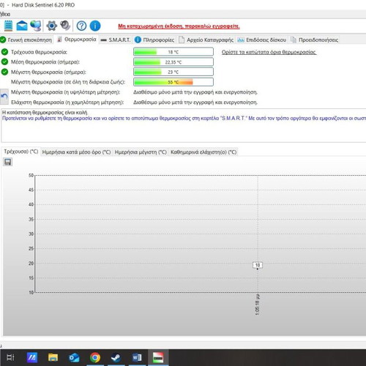Viewport: 366px width, 366px height.
Task: Click the 18 data point label on the chart
Action: coord(258,265)
